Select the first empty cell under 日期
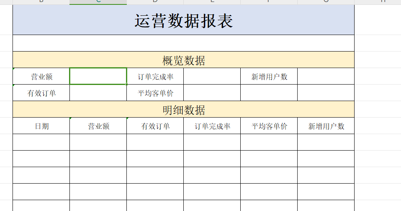 coord(42,142)
